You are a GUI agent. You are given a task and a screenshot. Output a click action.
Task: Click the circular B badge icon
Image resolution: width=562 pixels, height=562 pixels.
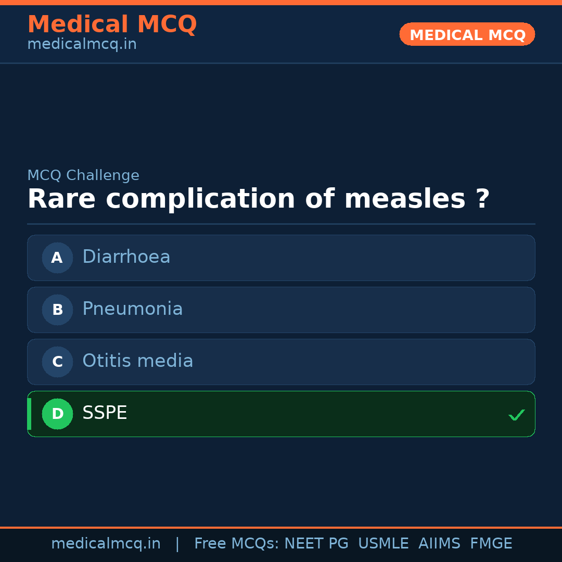tap(57, 310)
